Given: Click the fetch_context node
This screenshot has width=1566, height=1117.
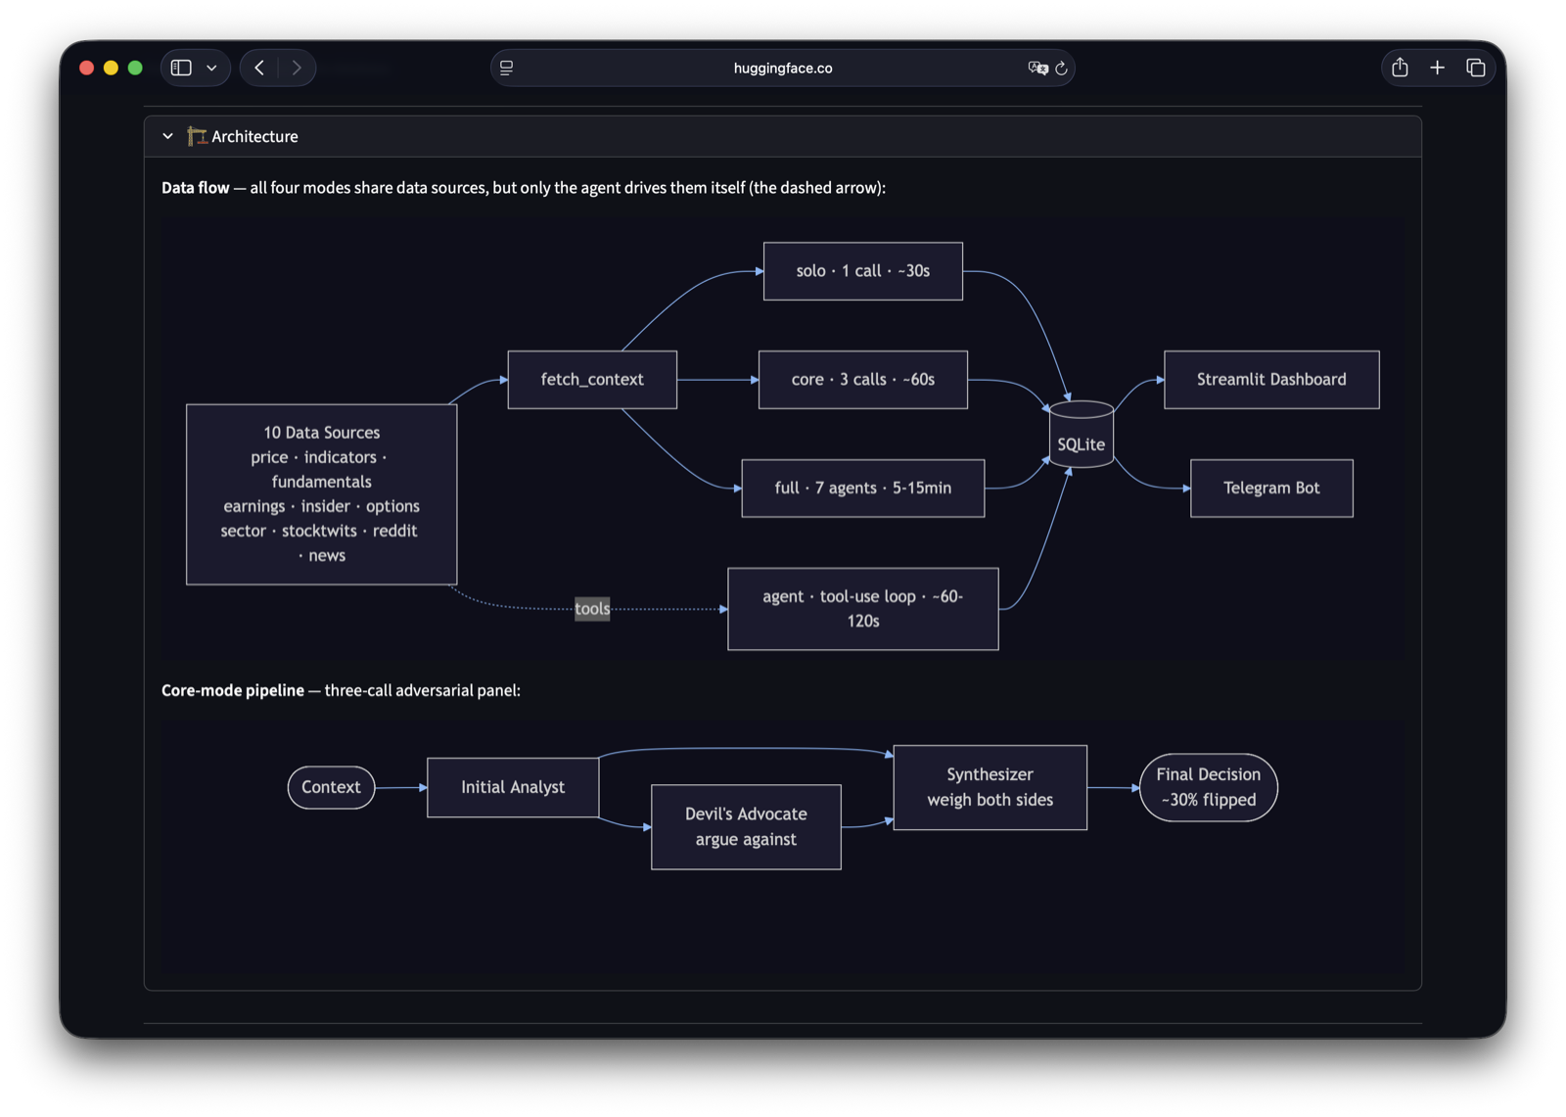Looking at the screenshot, I should click(x=592, y=379).
